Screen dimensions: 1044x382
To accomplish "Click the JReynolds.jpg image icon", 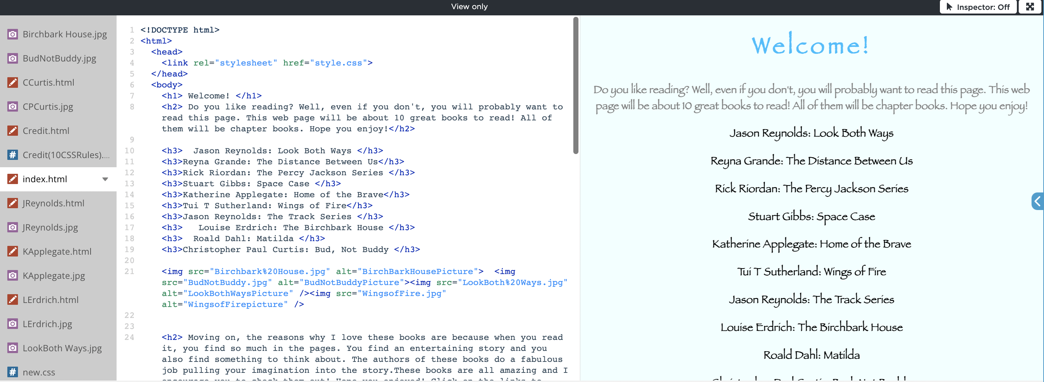I will tap(12, 228).
